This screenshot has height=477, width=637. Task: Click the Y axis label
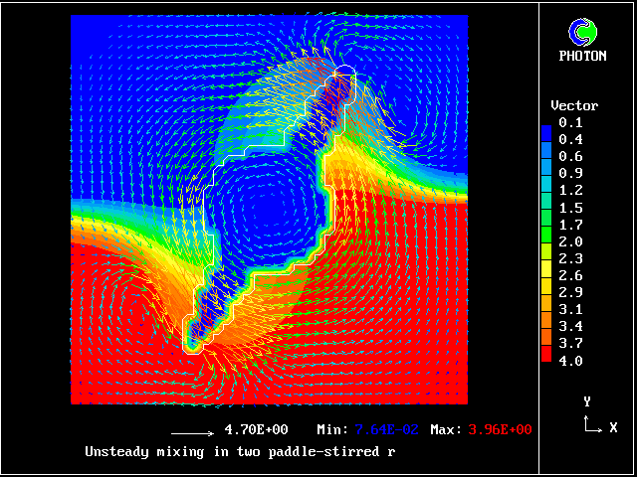pos(587,401)
